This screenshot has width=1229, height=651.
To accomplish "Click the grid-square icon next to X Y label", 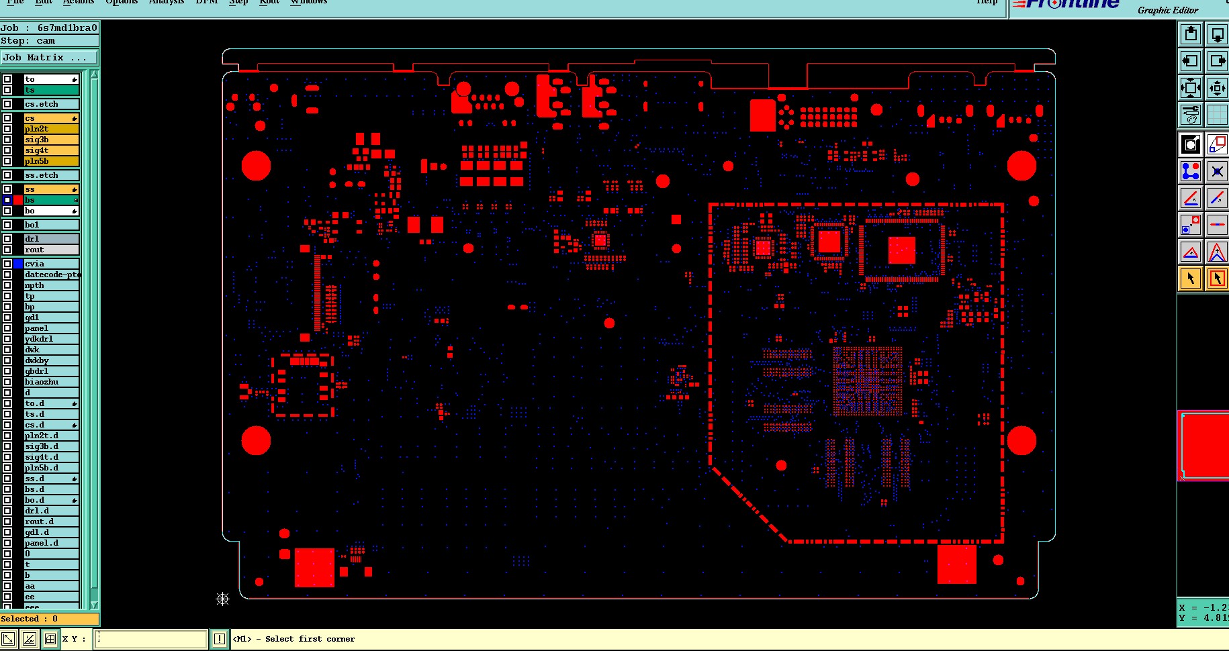I will tap(50, 639).
